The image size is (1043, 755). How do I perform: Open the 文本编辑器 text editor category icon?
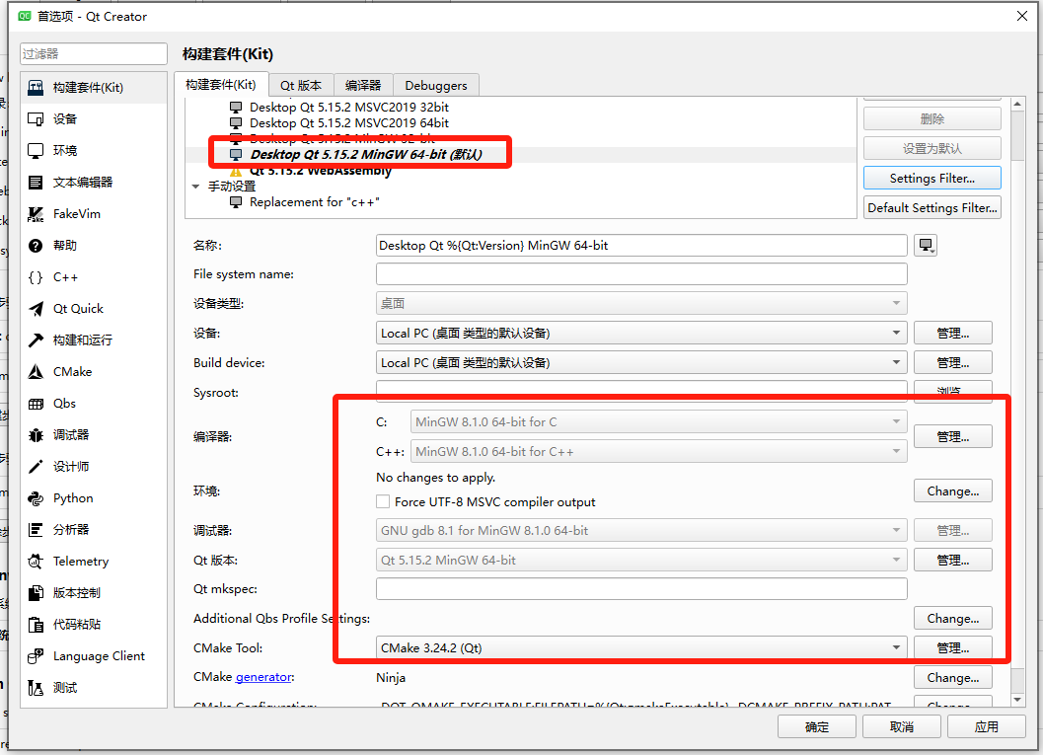point(36,183)
